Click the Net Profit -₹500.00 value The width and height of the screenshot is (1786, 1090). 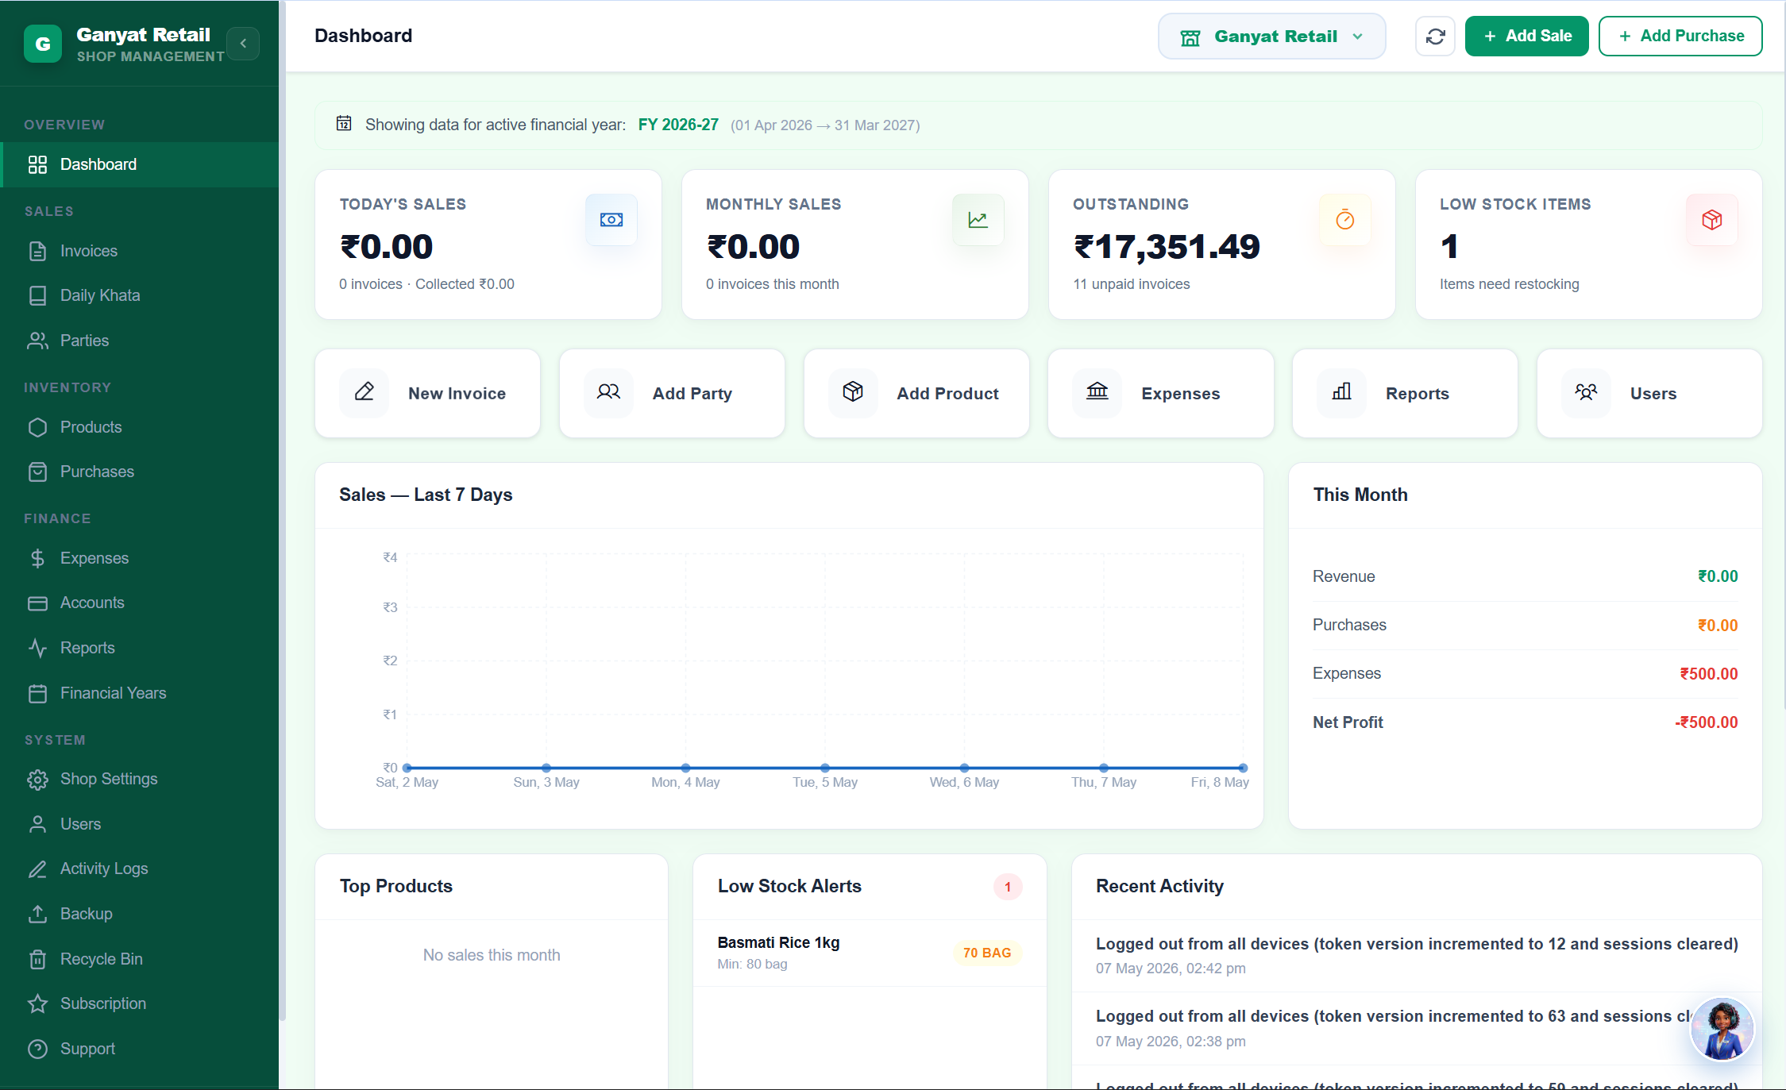click(1706, 722)
